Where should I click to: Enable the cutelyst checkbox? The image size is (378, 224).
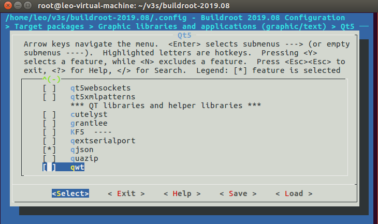coord(49,115)
